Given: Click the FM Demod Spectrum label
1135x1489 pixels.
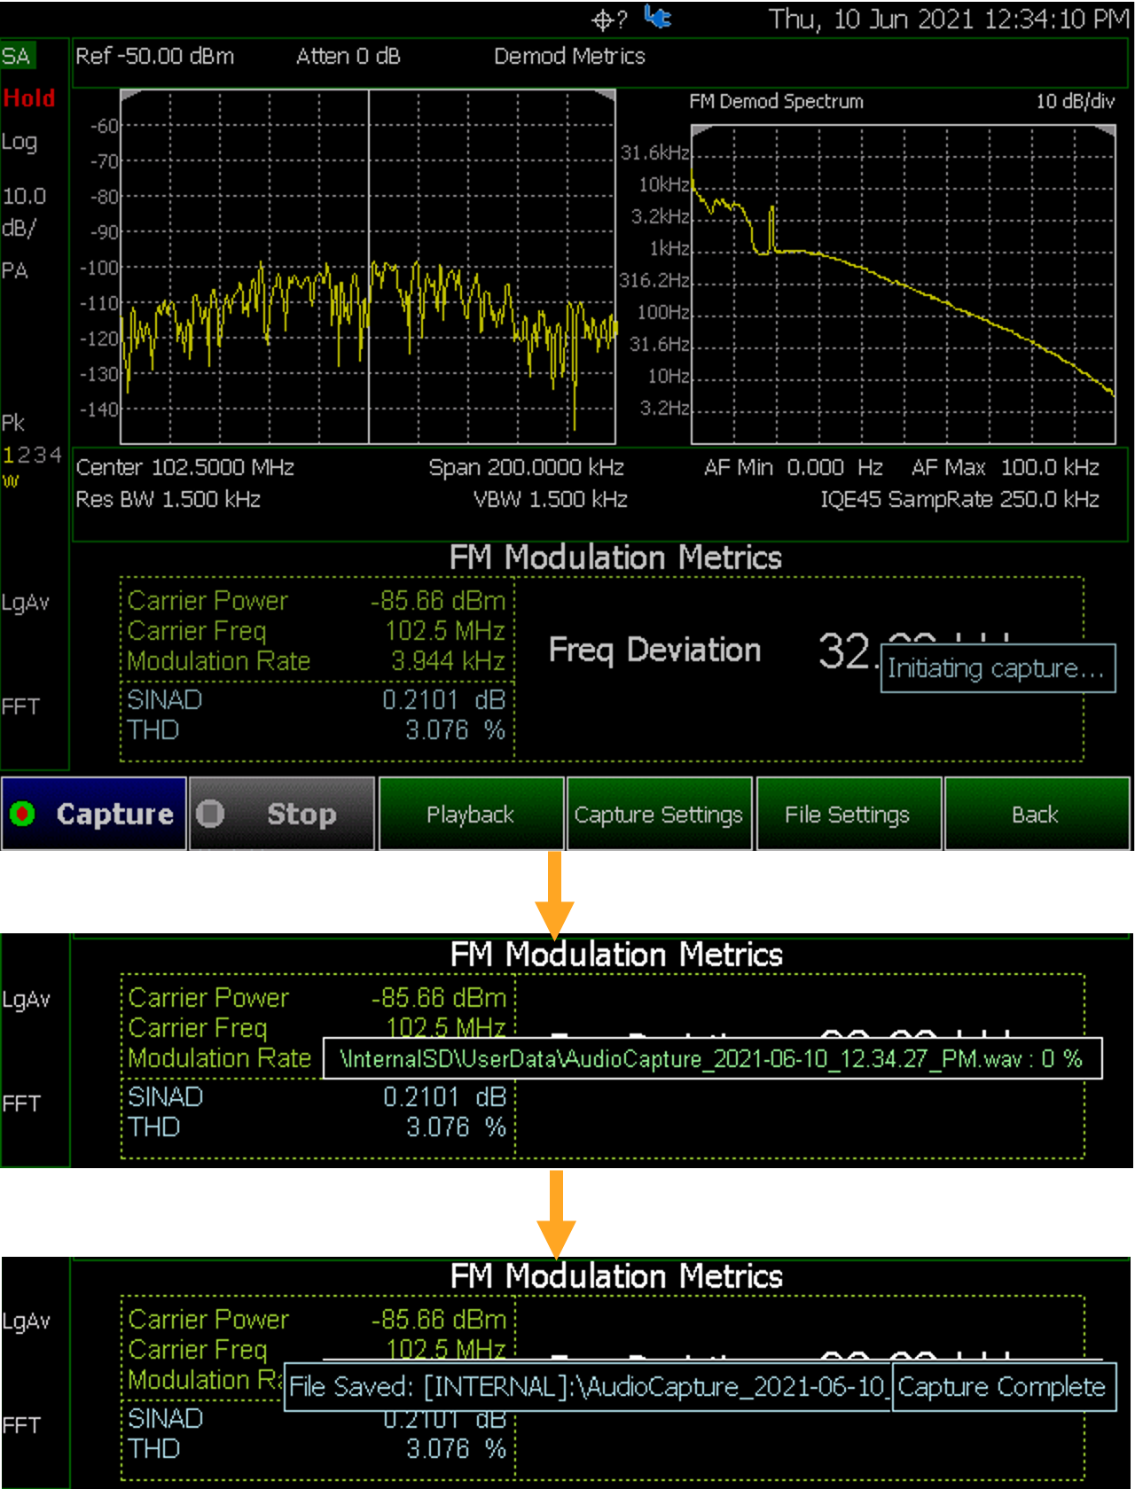Looking at the screenshot, I should 777,102.
